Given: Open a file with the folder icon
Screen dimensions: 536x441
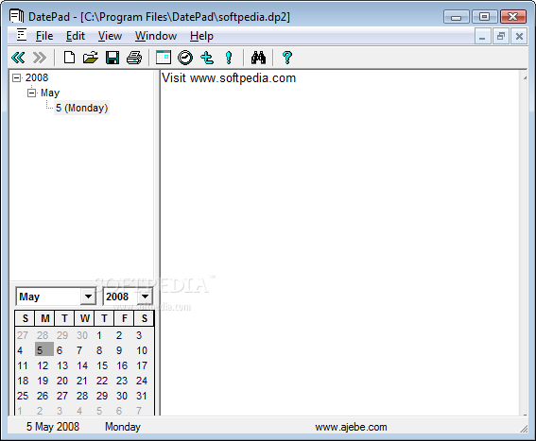Looking at the screenshot, I should click(x=91, y=58).
